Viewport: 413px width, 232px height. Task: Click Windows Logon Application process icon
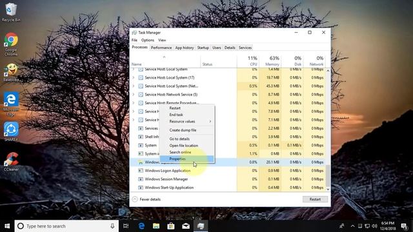141,171
